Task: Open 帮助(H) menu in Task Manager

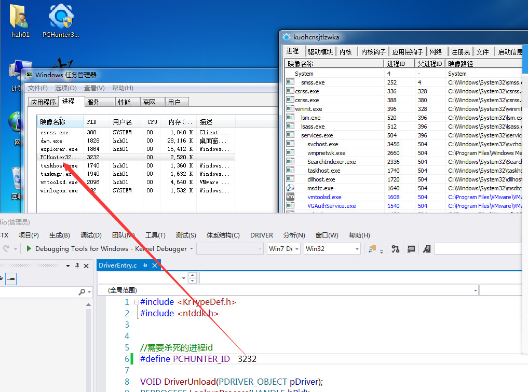Action: [123, 88]
